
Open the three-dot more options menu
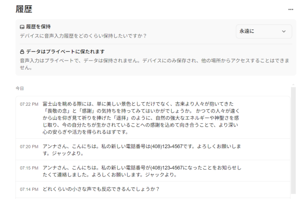(290, 9)
